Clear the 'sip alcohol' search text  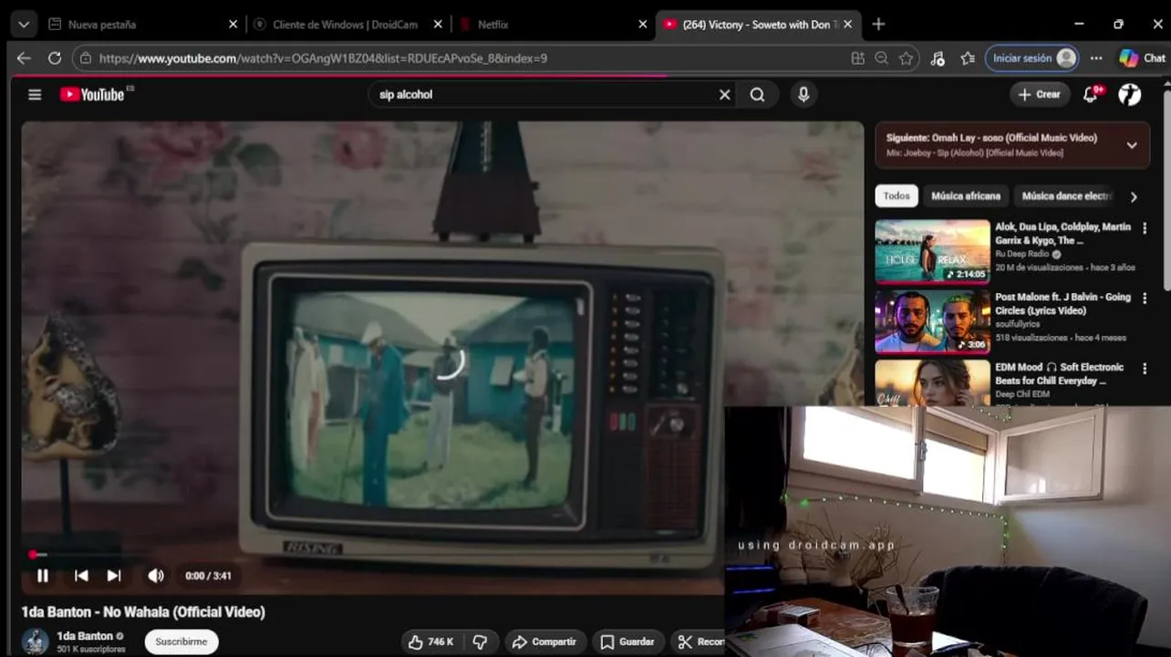click(724, 94)
